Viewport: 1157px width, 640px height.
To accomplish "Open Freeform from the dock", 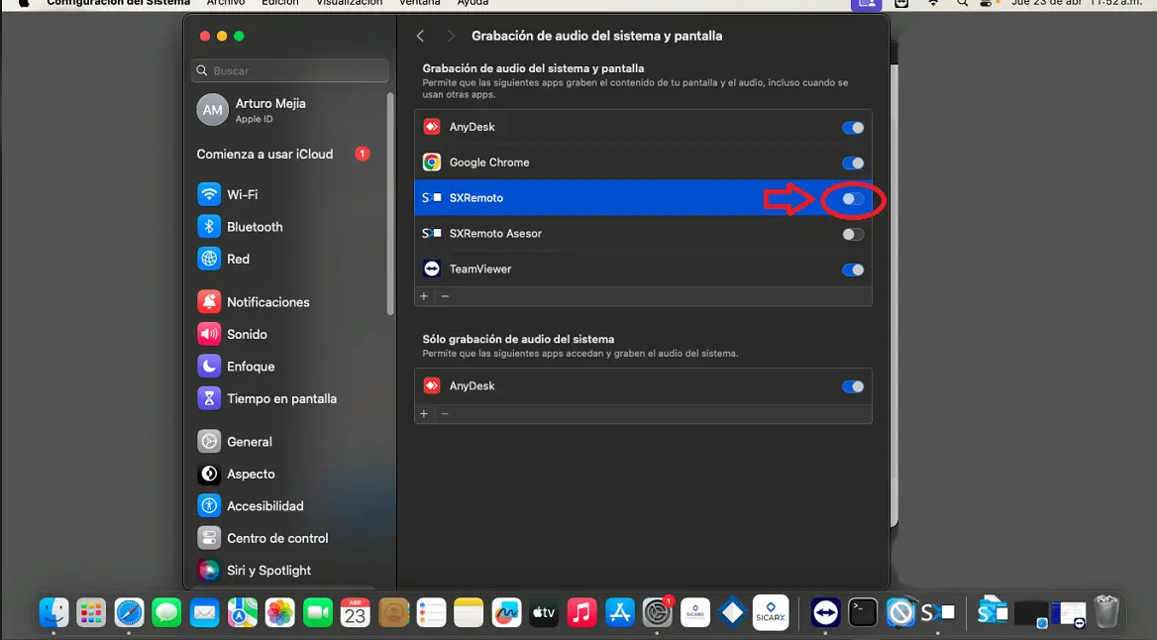I will [x=506, y=612].
